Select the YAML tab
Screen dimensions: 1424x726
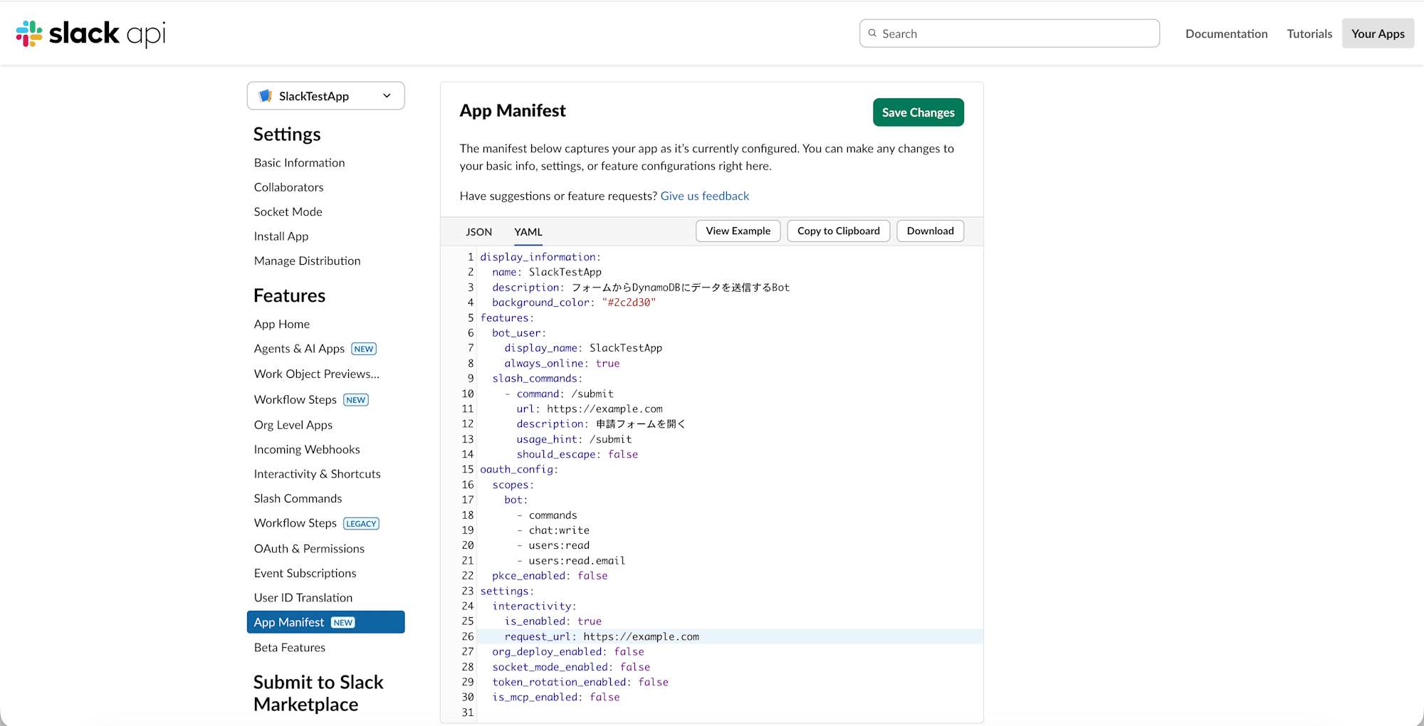click(x=528, y=232)
